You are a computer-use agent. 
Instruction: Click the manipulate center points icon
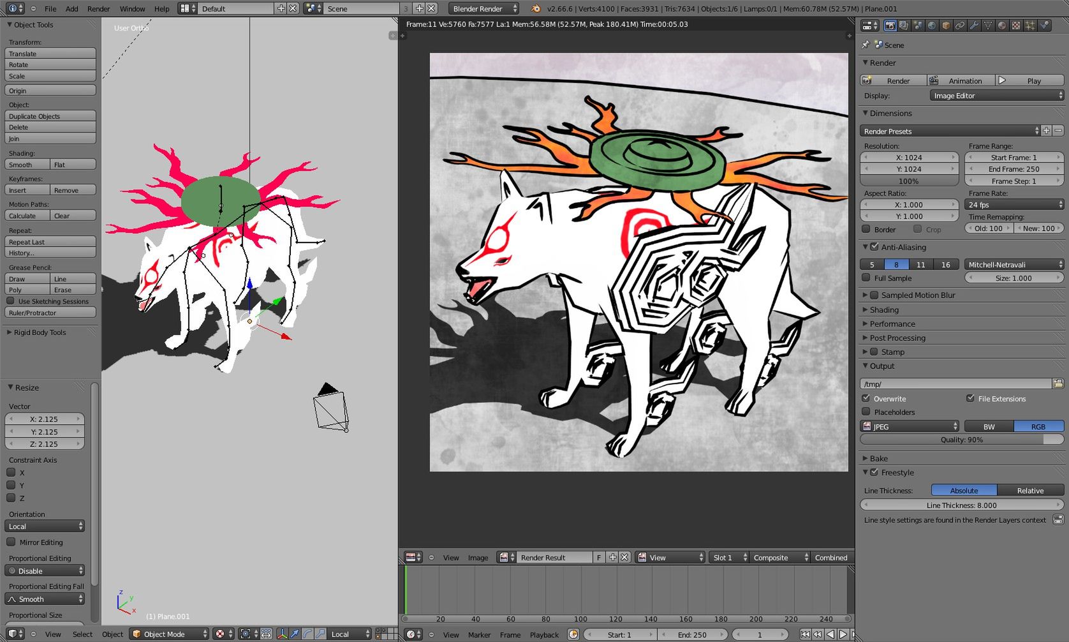pos(266,634)
